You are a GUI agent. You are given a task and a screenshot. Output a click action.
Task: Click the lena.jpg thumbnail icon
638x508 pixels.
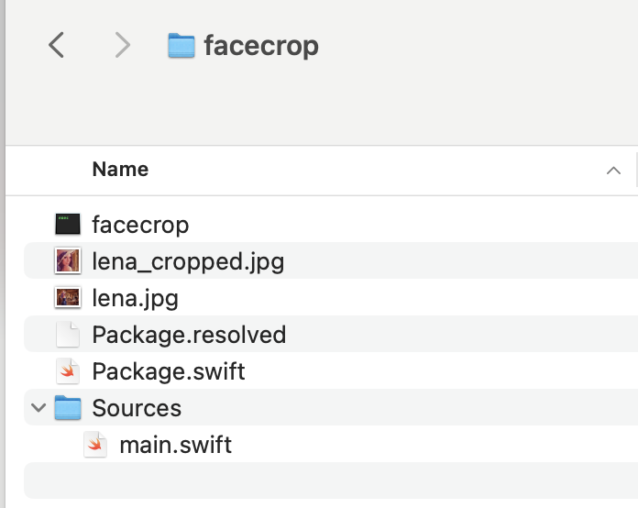[x=68, y=298]
